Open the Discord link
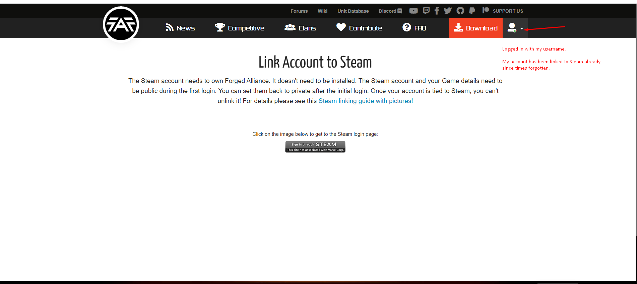The height and width of the screenshot is (284, 637). 390,11
